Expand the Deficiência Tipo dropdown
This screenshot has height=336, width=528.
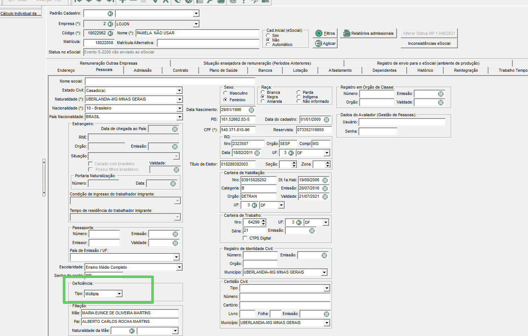pyautogui.click(x=119, y=294)
